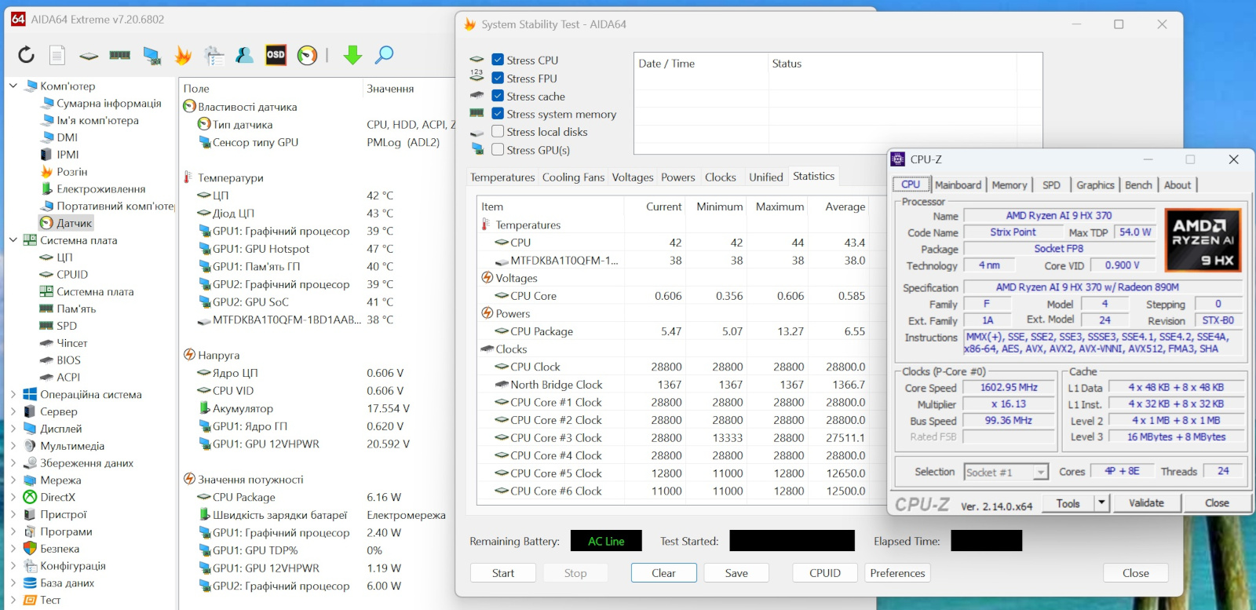Expand the Мультимедіа tree node

click(13, 446)
